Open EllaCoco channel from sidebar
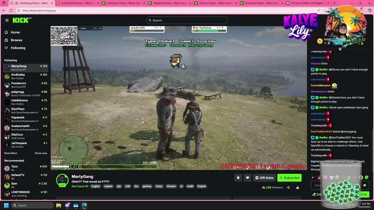 (x=25, y=136)
